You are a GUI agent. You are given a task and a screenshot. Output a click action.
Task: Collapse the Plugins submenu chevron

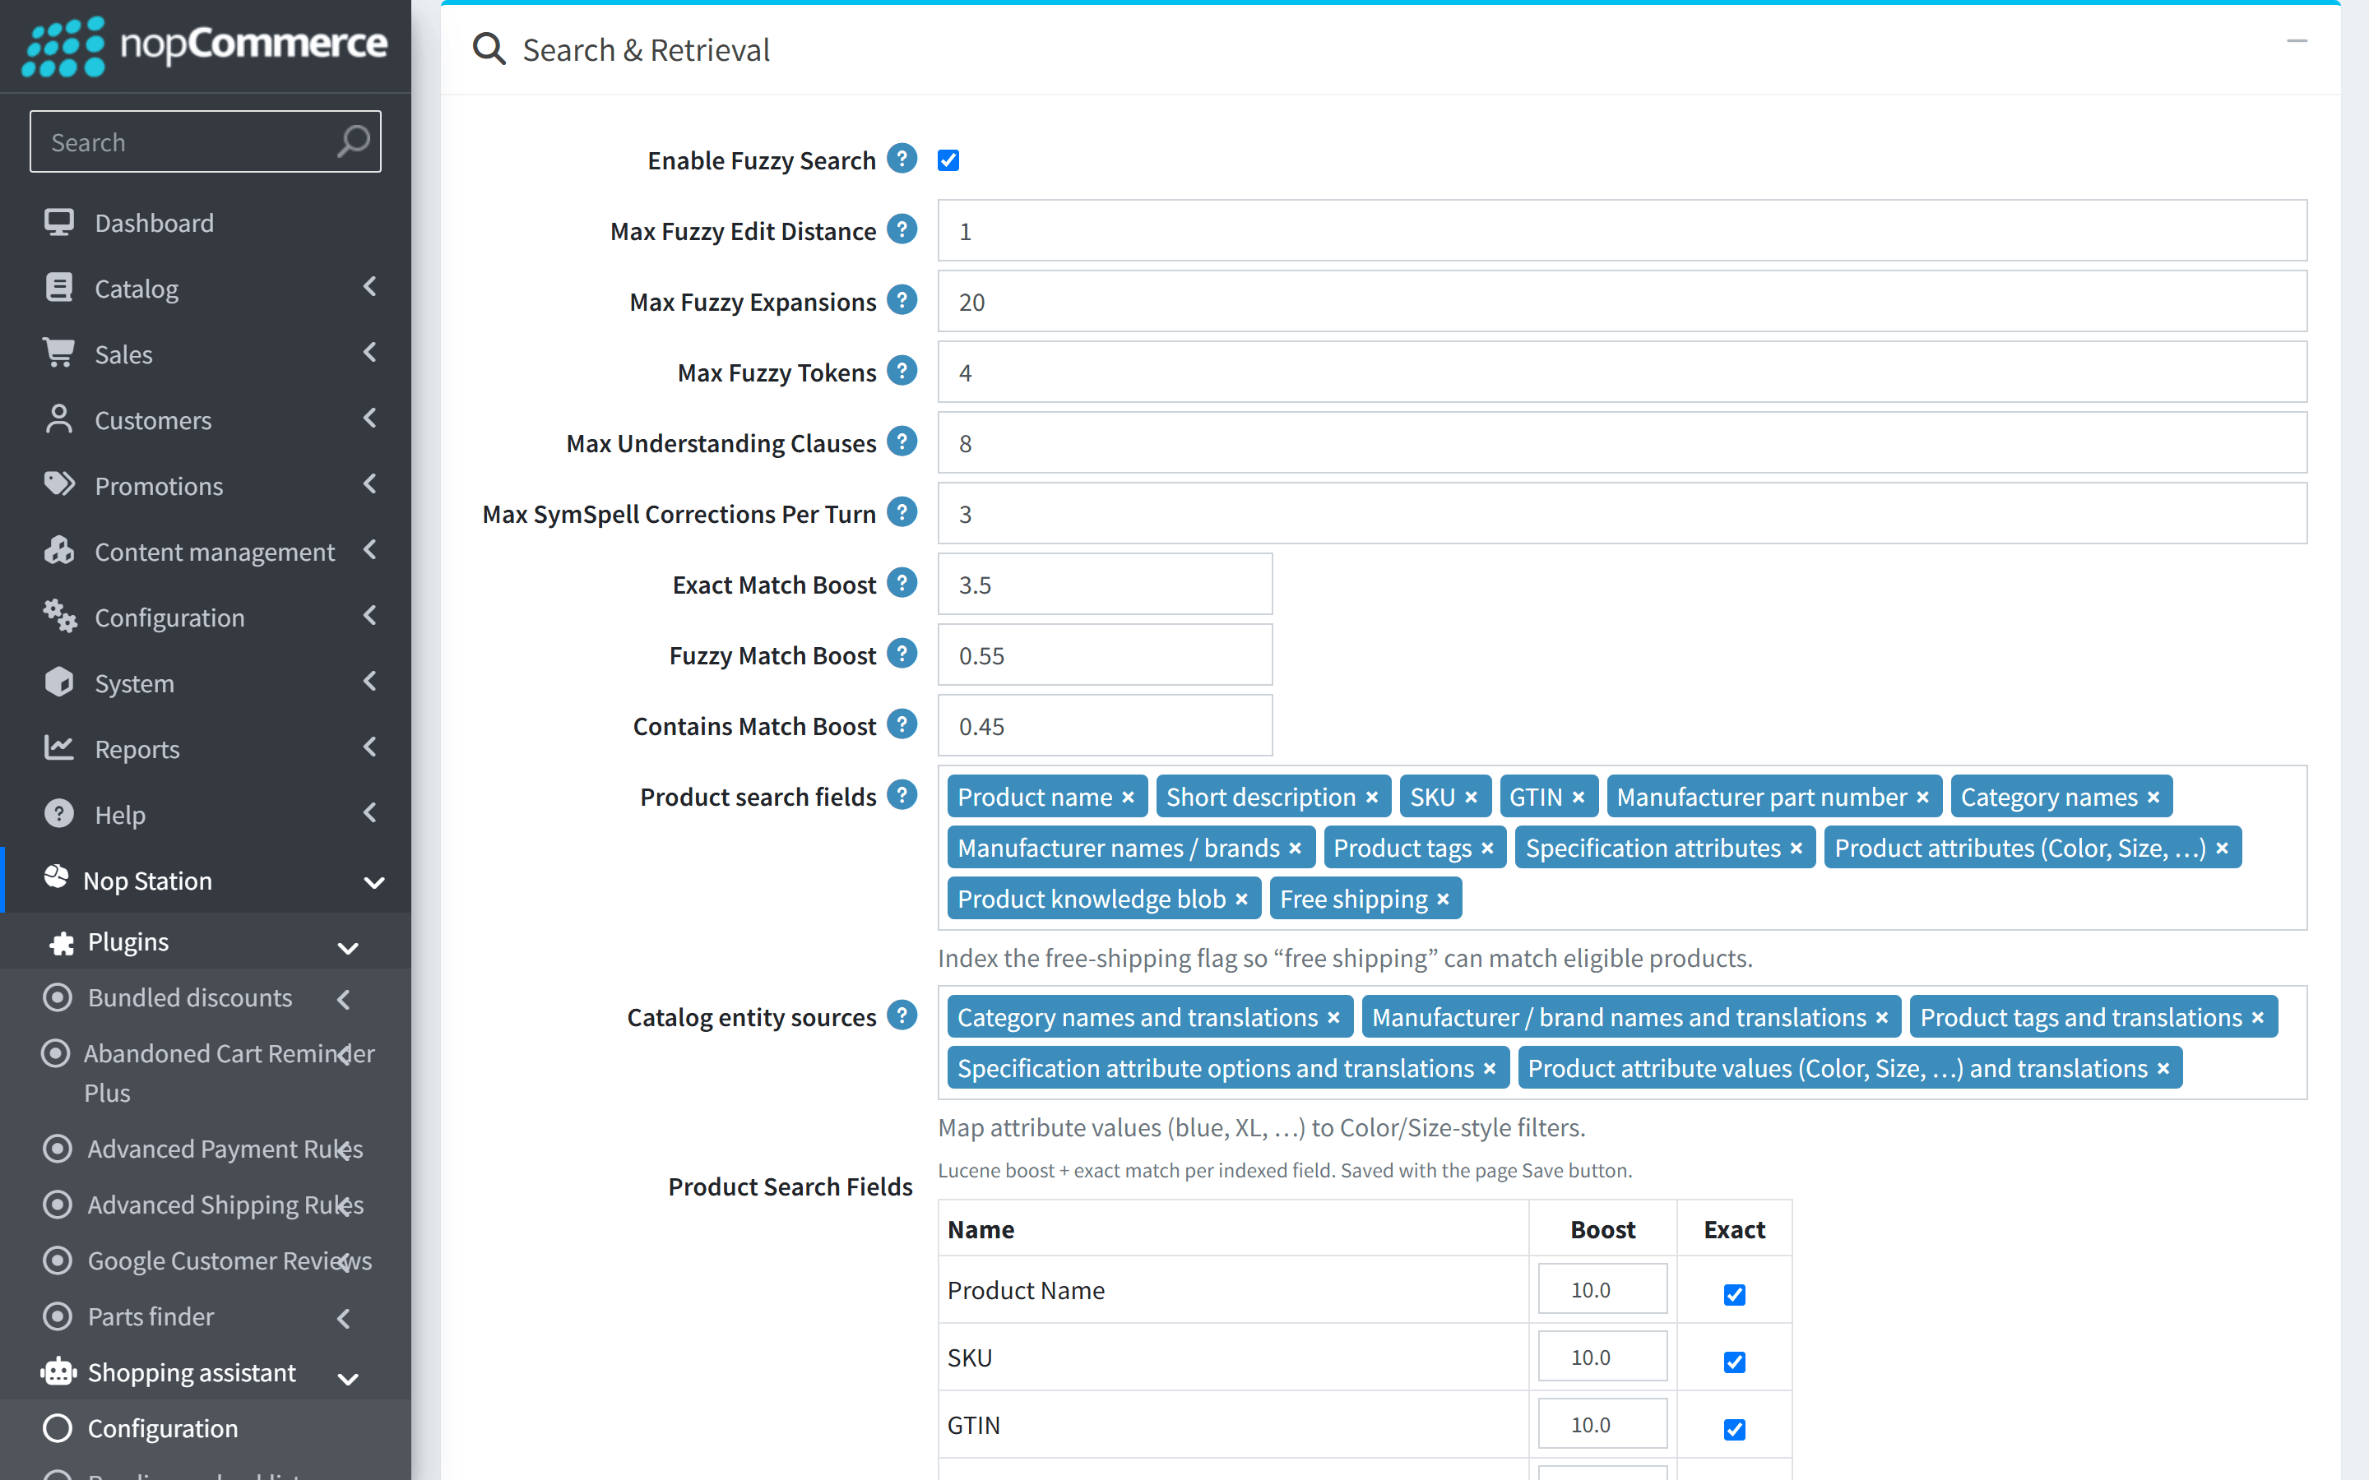click(x=347, y=947)
